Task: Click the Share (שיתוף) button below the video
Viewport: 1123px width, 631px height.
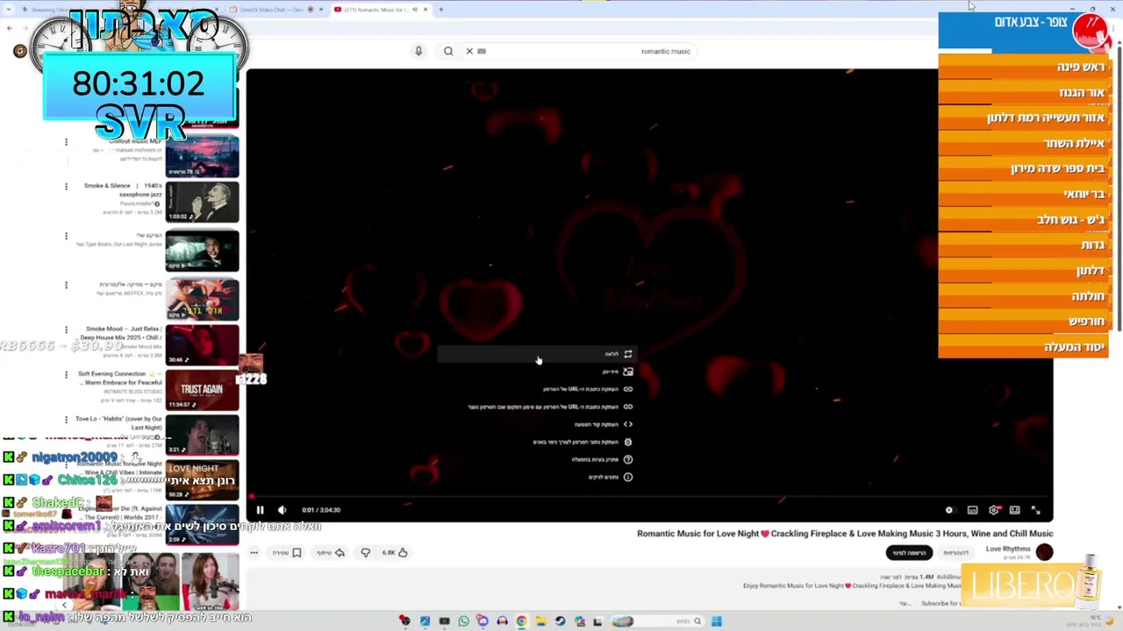Action: point(331,553)
